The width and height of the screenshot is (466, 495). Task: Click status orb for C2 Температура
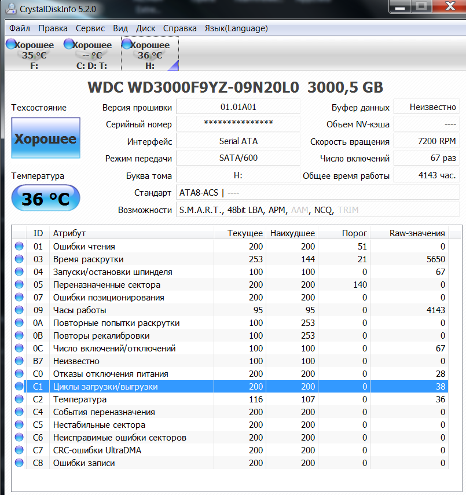coord(19,399)
